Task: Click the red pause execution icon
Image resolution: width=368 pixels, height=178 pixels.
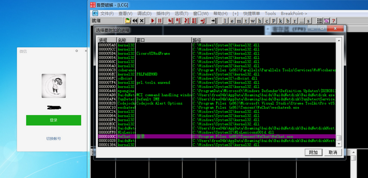Action: (160, 21)
